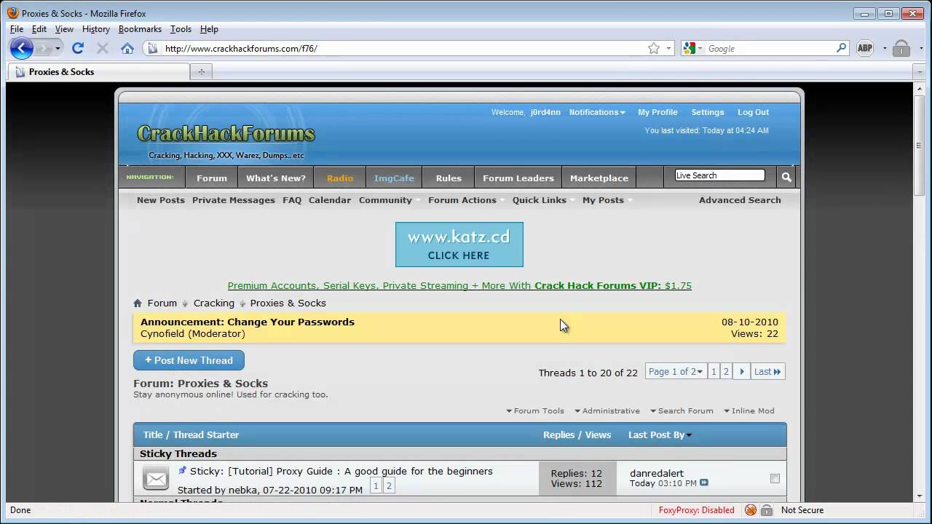Open sticky thread envelope status icon
The height and width of the screenshot is (524, 932).
[156, 478]
